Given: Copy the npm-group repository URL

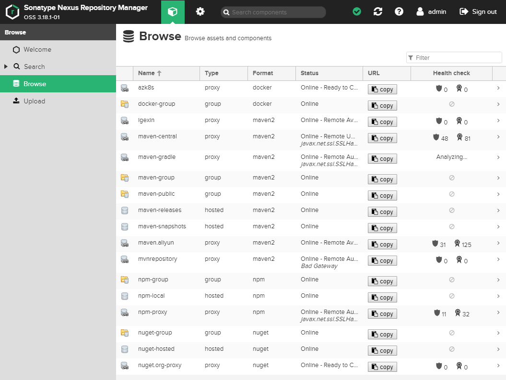Looking at the screenshot, I should pos(382,281).
